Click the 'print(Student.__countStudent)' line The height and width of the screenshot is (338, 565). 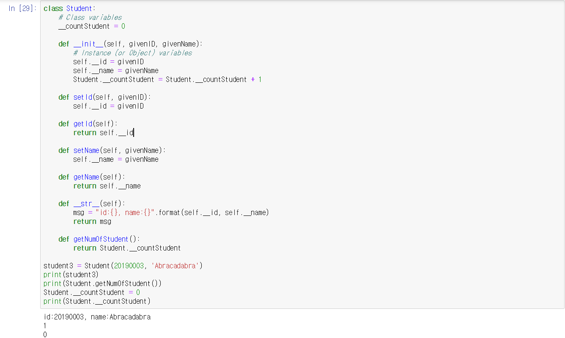pos(97,301)
